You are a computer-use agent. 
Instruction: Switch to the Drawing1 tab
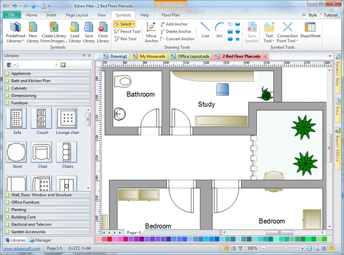click(116, 56)
